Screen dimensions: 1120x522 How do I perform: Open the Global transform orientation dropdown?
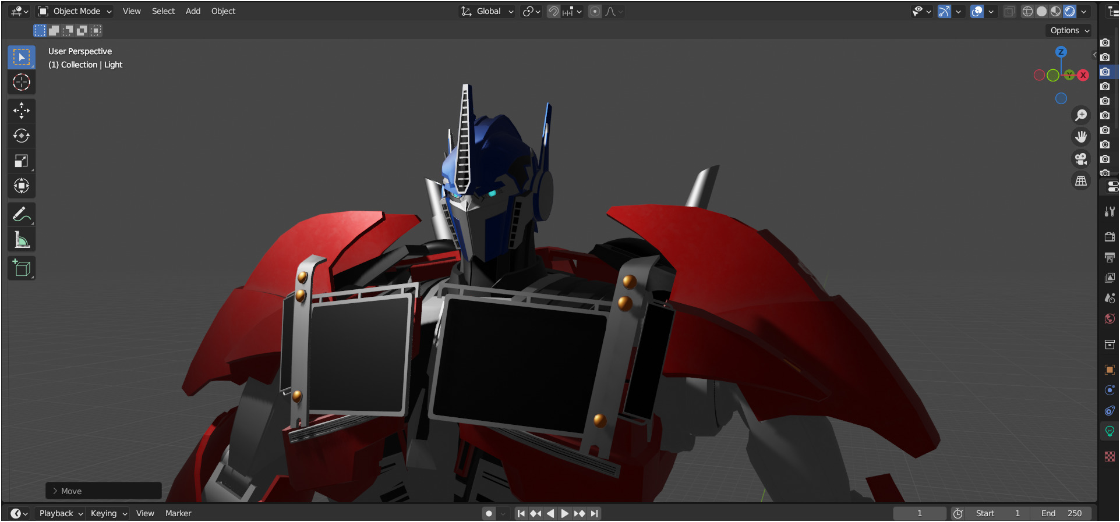[487, 11]
